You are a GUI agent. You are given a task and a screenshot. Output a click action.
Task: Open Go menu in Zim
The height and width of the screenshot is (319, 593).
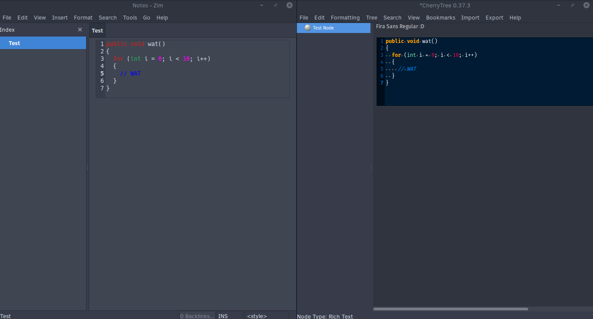147,18
